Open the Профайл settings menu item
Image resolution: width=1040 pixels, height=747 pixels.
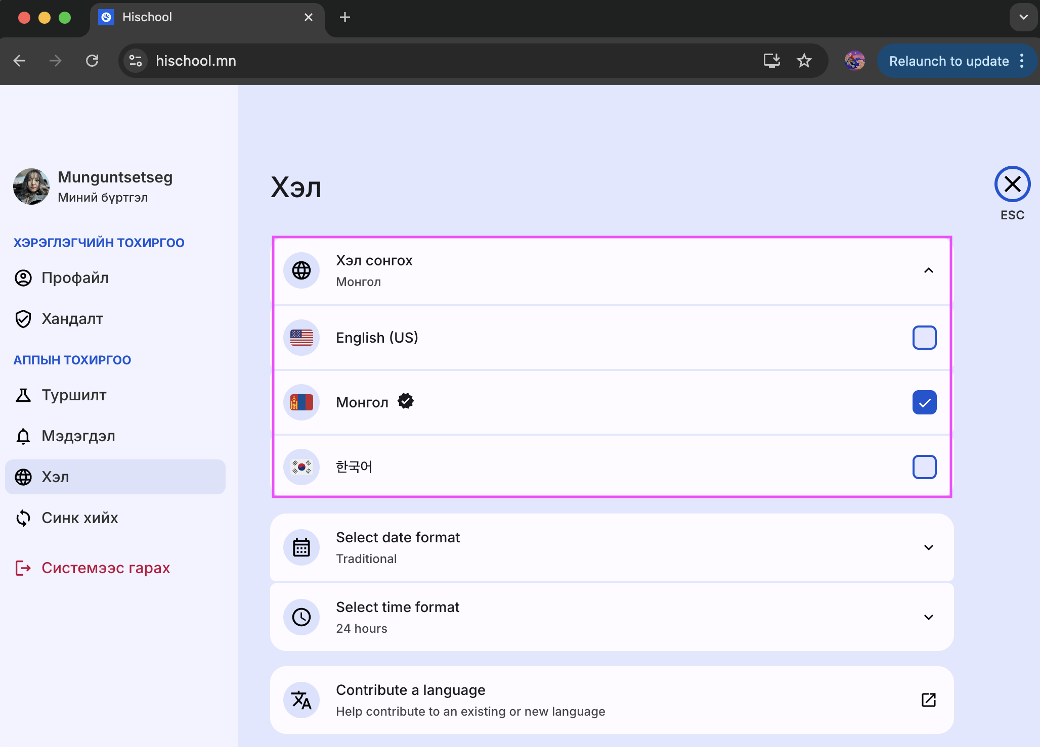coord(75,278)
